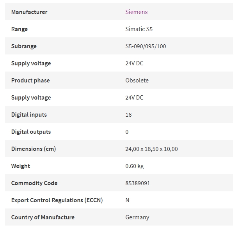This screenshot has height=231, width=238.
Task: Select the Obsolete product phase value
Action: point(137,80)
